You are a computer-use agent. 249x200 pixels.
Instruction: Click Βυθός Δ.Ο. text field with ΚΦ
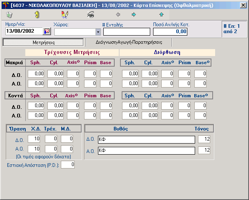point(147,139)
